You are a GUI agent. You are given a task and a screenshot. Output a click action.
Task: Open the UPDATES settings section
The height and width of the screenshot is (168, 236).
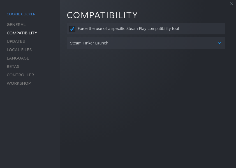16,41
